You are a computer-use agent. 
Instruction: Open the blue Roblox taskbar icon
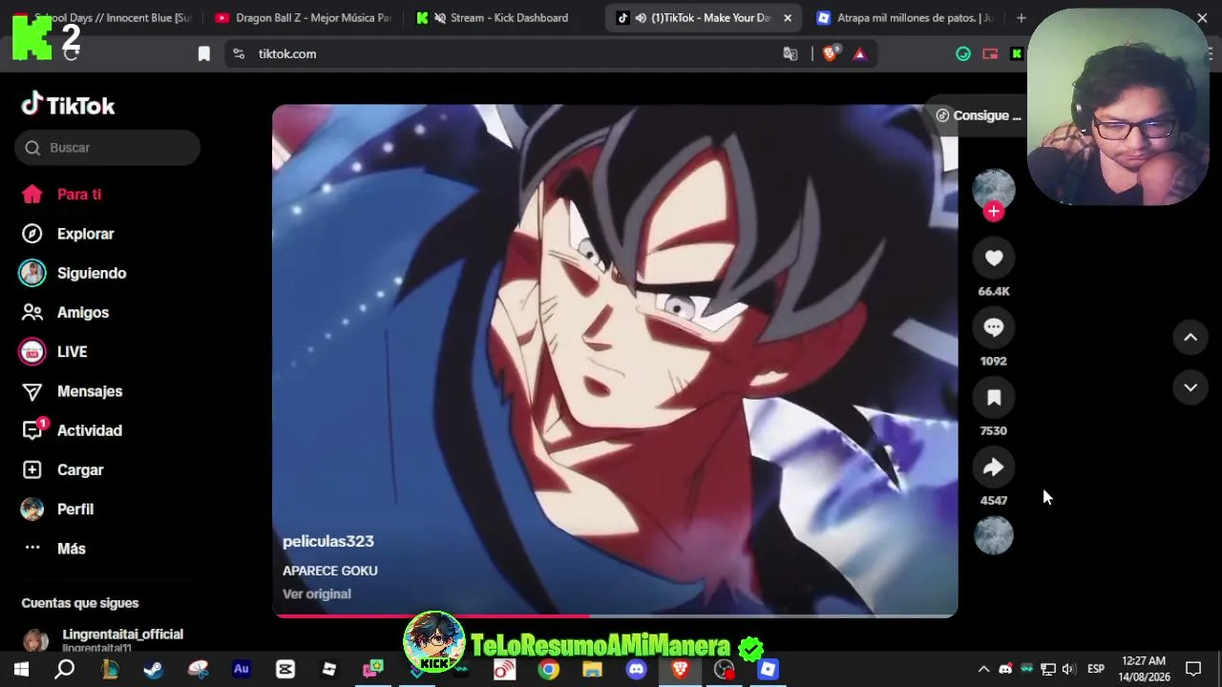tap(769, 669)
